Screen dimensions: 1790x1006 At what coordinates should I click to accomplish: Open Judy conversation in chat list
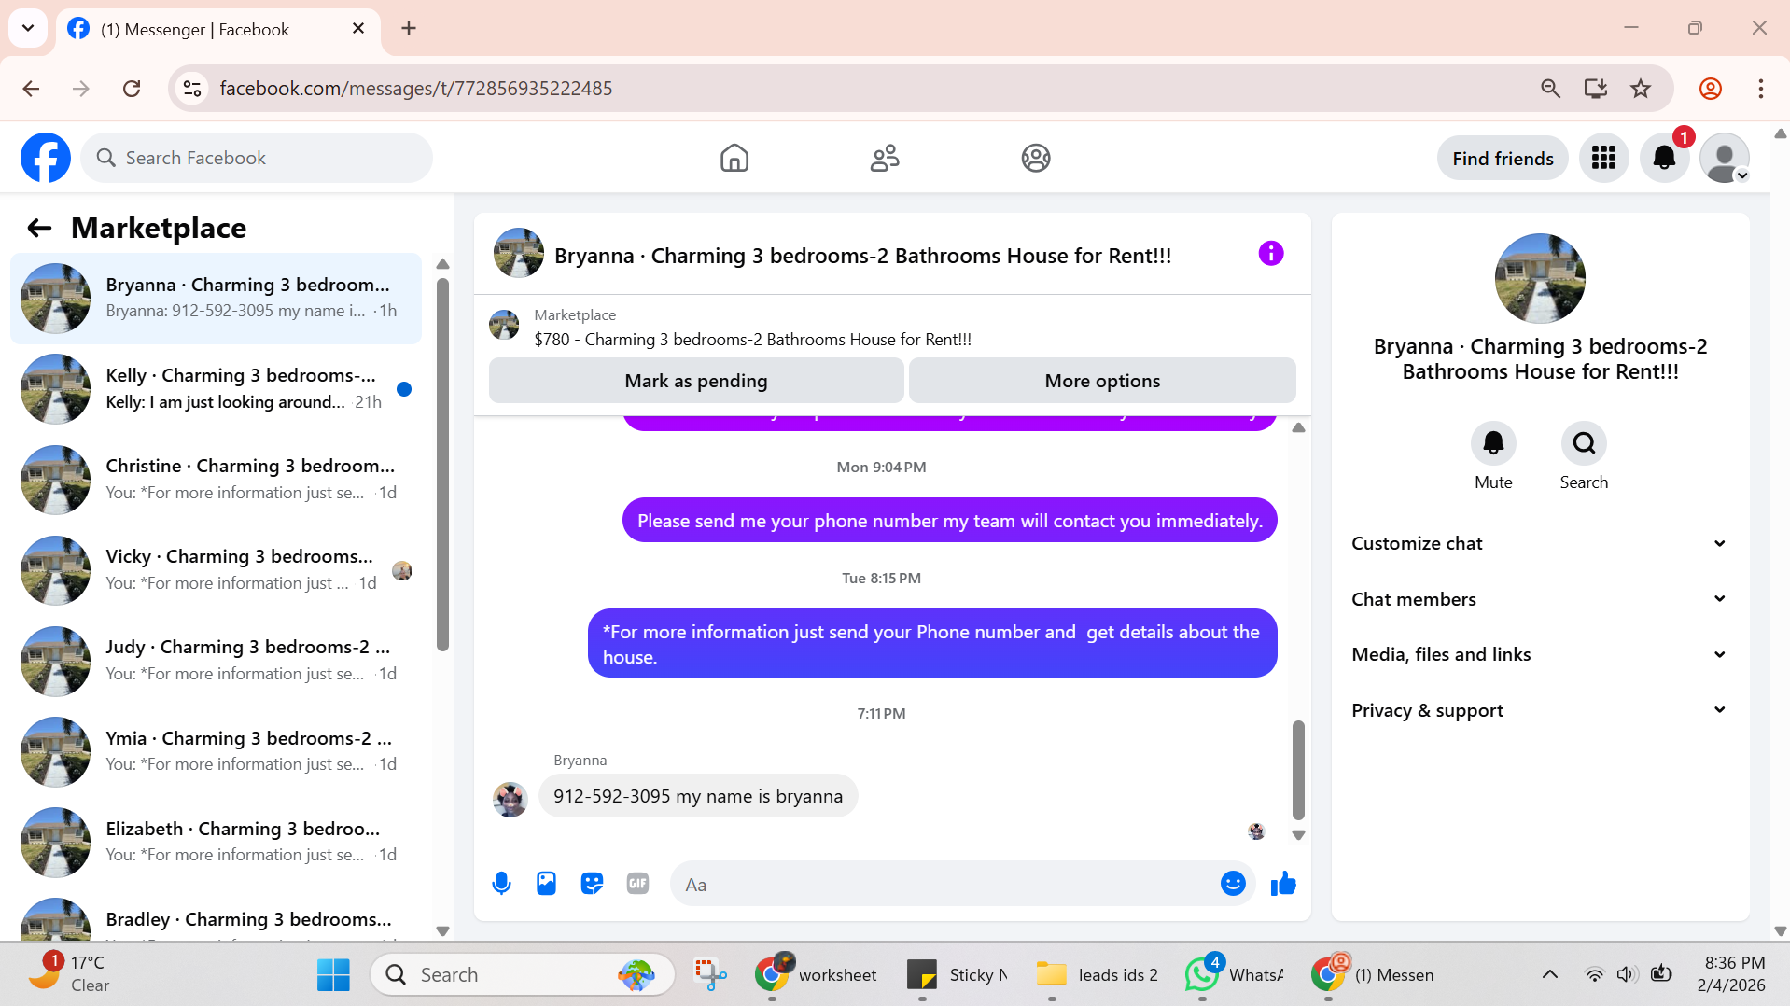217,661
